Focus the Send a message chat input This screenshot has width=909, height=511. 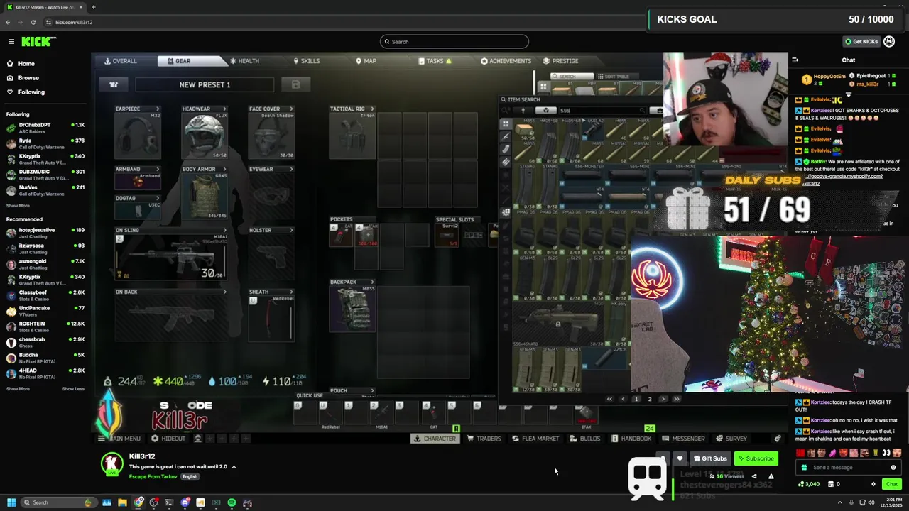(x=849, y=468)
